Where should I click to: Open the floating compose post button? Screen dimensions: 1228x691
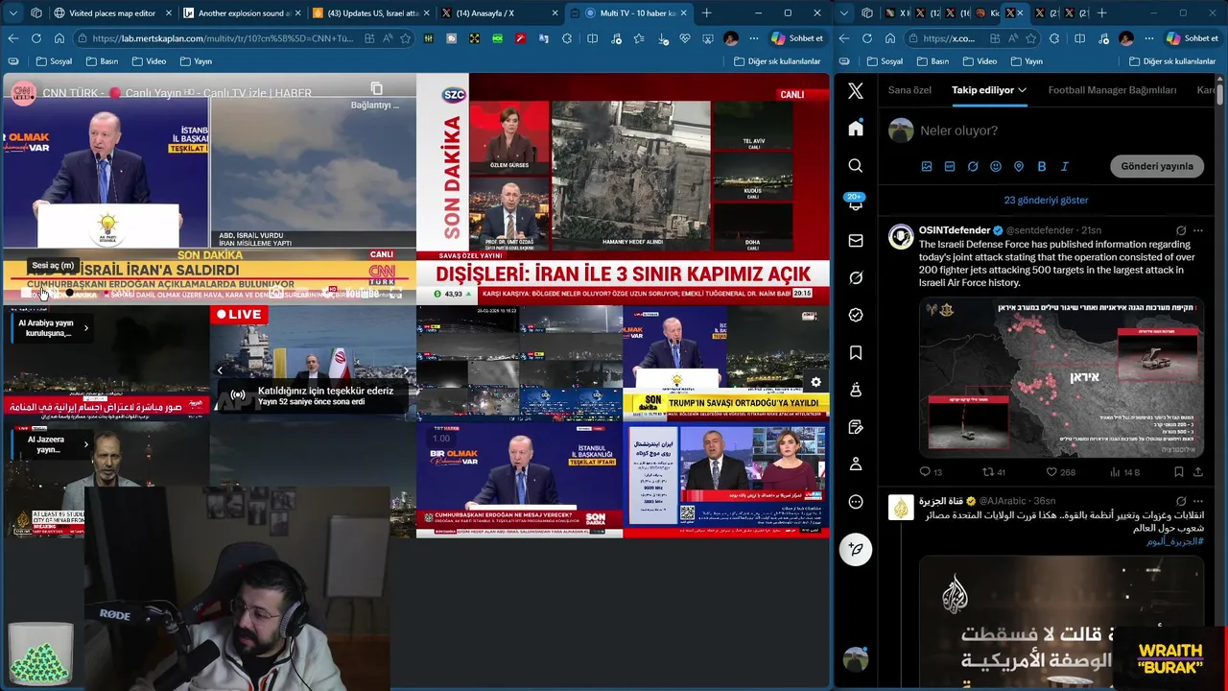pyautogui.click(x=856, y=549)
